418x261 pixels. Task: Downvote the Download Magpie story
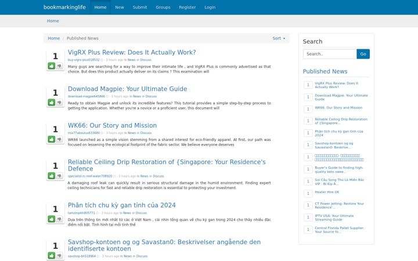[59, 102]
